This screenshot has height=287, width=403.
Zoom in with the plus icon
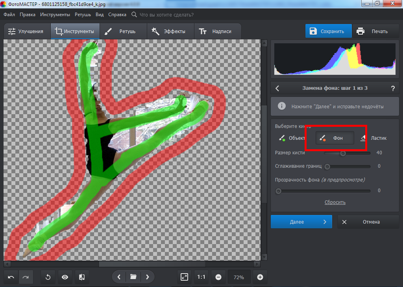[260, 277]
